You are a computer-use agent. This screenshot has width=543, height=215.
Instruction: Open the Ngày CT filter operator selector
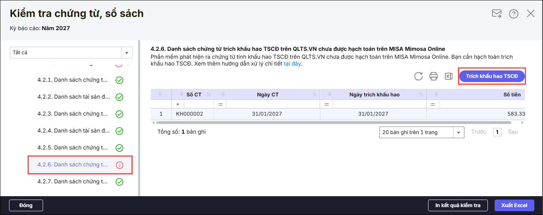click(220, 104)
